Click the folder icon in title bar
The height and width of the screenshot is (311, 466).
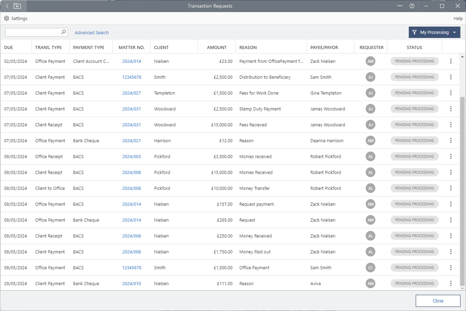[x=17, y=6]
